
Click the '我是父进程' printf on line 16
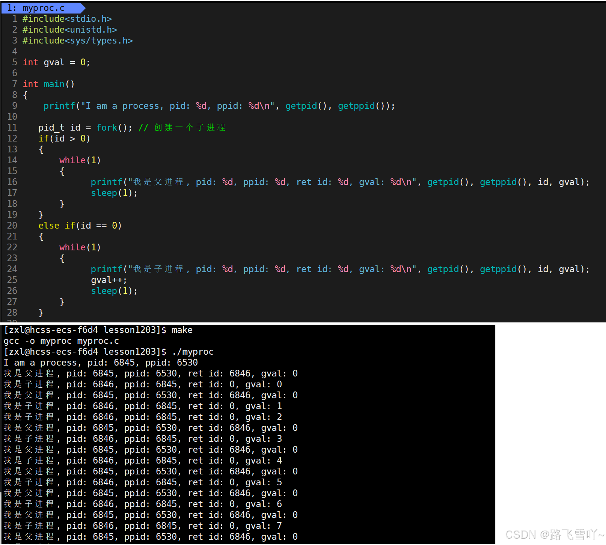point(340,182)
